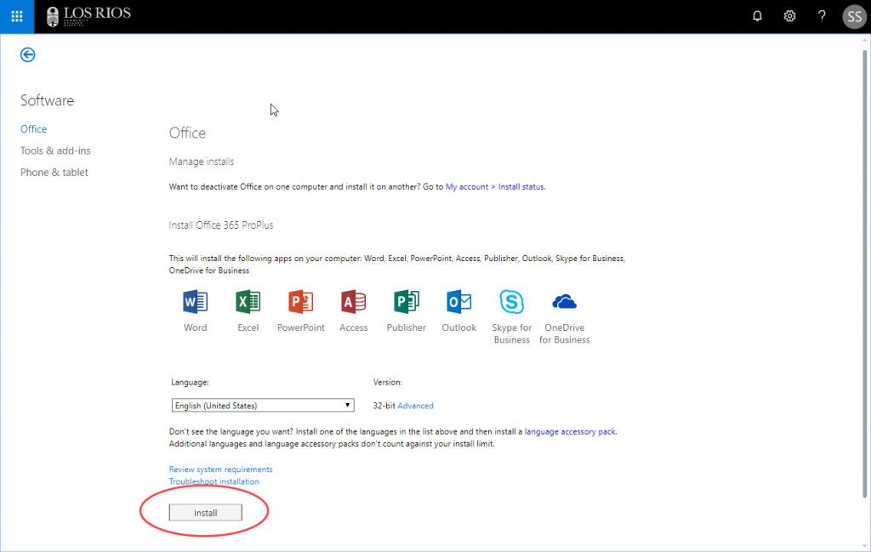Open Troubleshoot installation link
The width and height of the screenshot is (871, 552).
213,481
